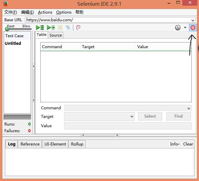The image size is (199, 181).
Task: Maximize the Selenium IDE window
Action: click(178, 3)
